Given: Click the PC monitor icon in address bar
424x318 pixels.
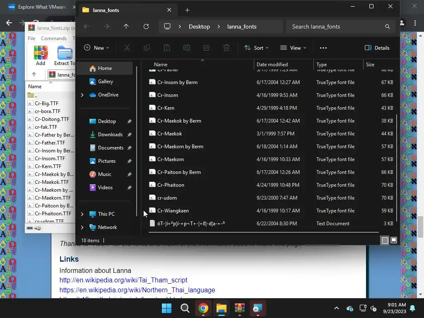Looking at the screenshot, I should [167, 26].
